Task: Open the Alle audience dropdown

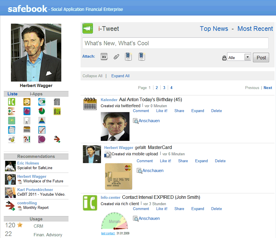Action: tap(239, 57)
